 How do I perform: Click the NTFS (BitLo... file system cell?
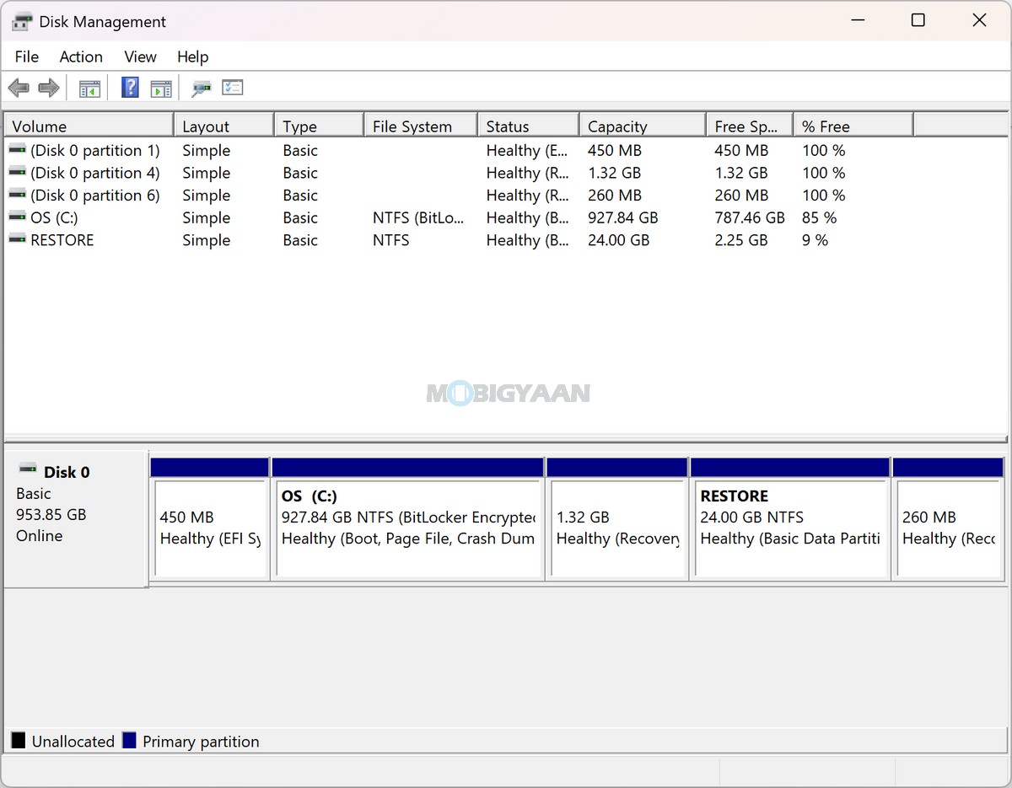point(418,217)
